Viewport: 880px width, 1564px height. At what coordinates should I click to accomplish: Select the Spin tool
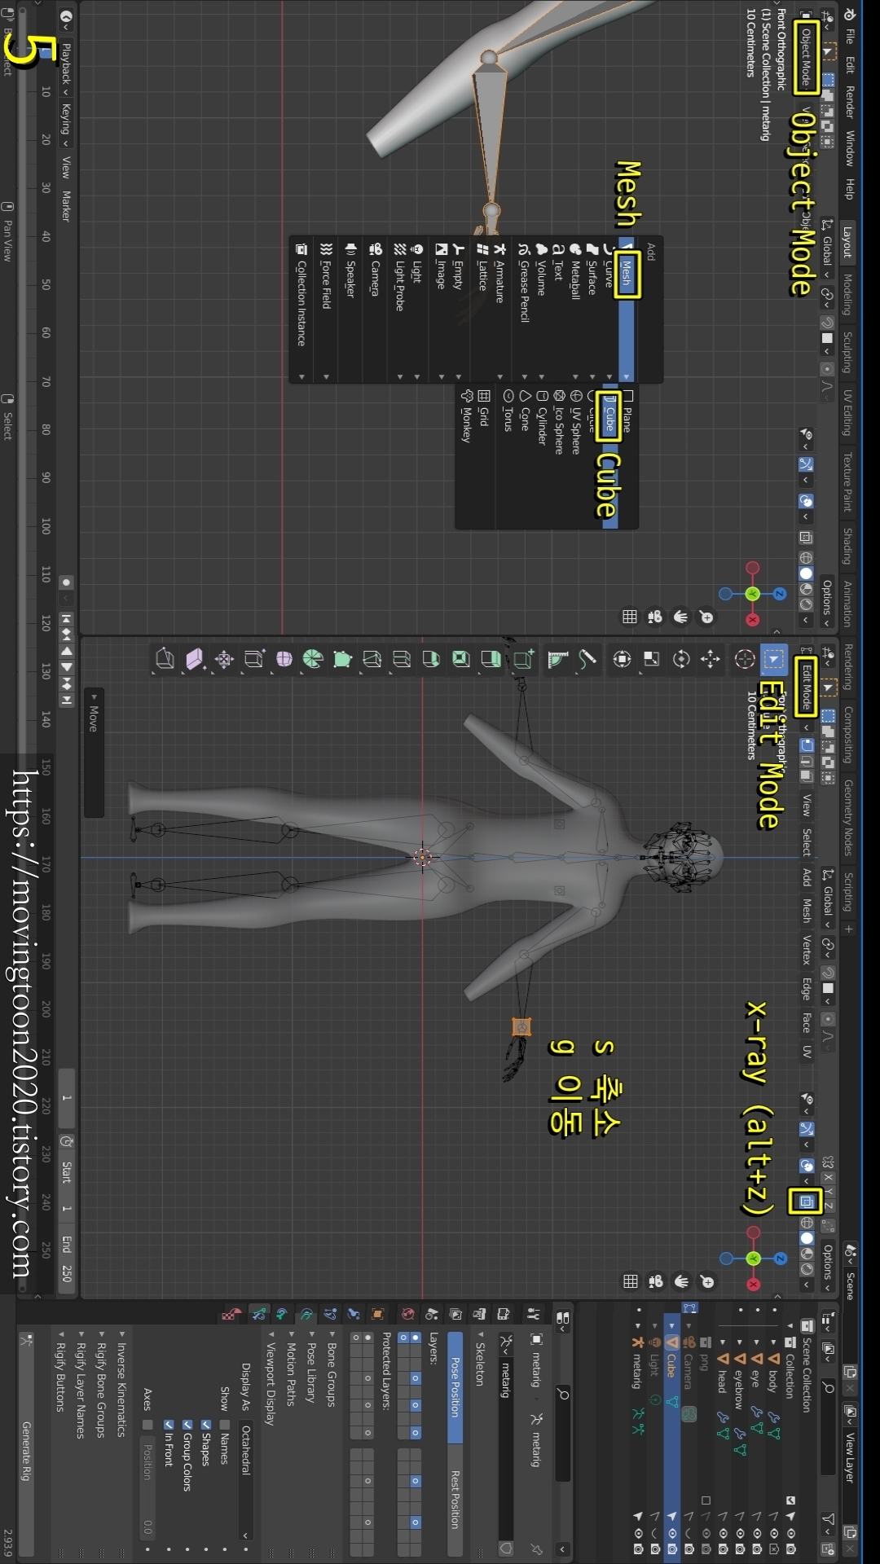[313, 659]
